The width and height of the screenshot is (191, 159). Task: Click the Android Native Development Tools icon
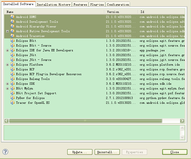[13, 31]
